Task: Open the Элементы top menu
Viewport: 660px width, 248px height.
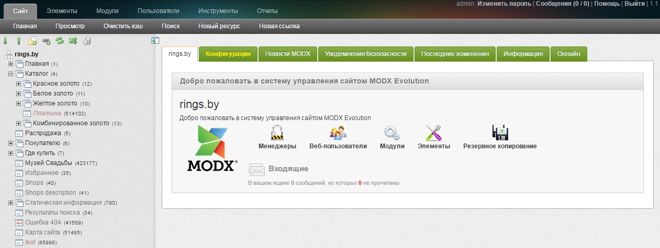Action: click(x=62, y=10)
